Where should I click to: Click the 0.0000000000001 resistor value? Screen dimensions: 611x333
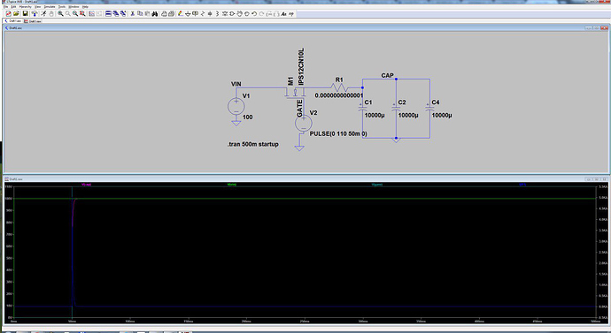[339, 95]
